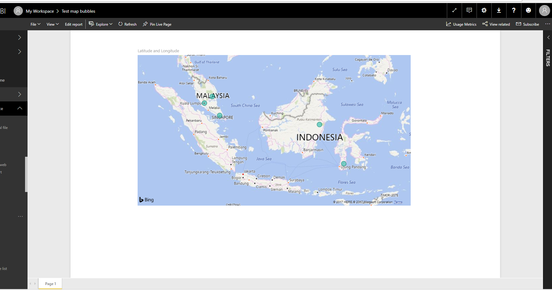Click the bubble near Ujung Pandang
This screenshot has width=552, height=290.
pos(344,164)
